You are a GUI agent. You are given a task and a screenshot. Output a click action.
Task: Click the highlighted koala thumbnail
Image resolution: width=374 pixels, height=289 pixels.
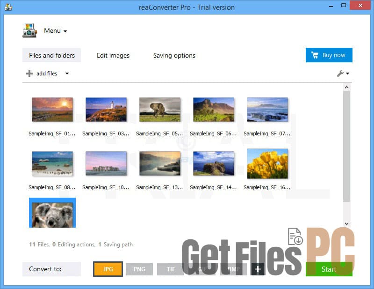click(x=52, y=213)
